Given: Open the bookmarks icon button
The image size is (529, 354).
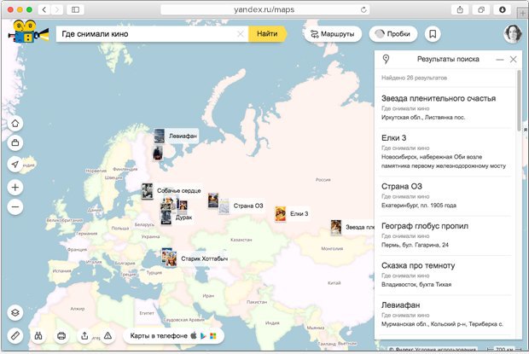Looking at the screenshot, I should (433, 34).
